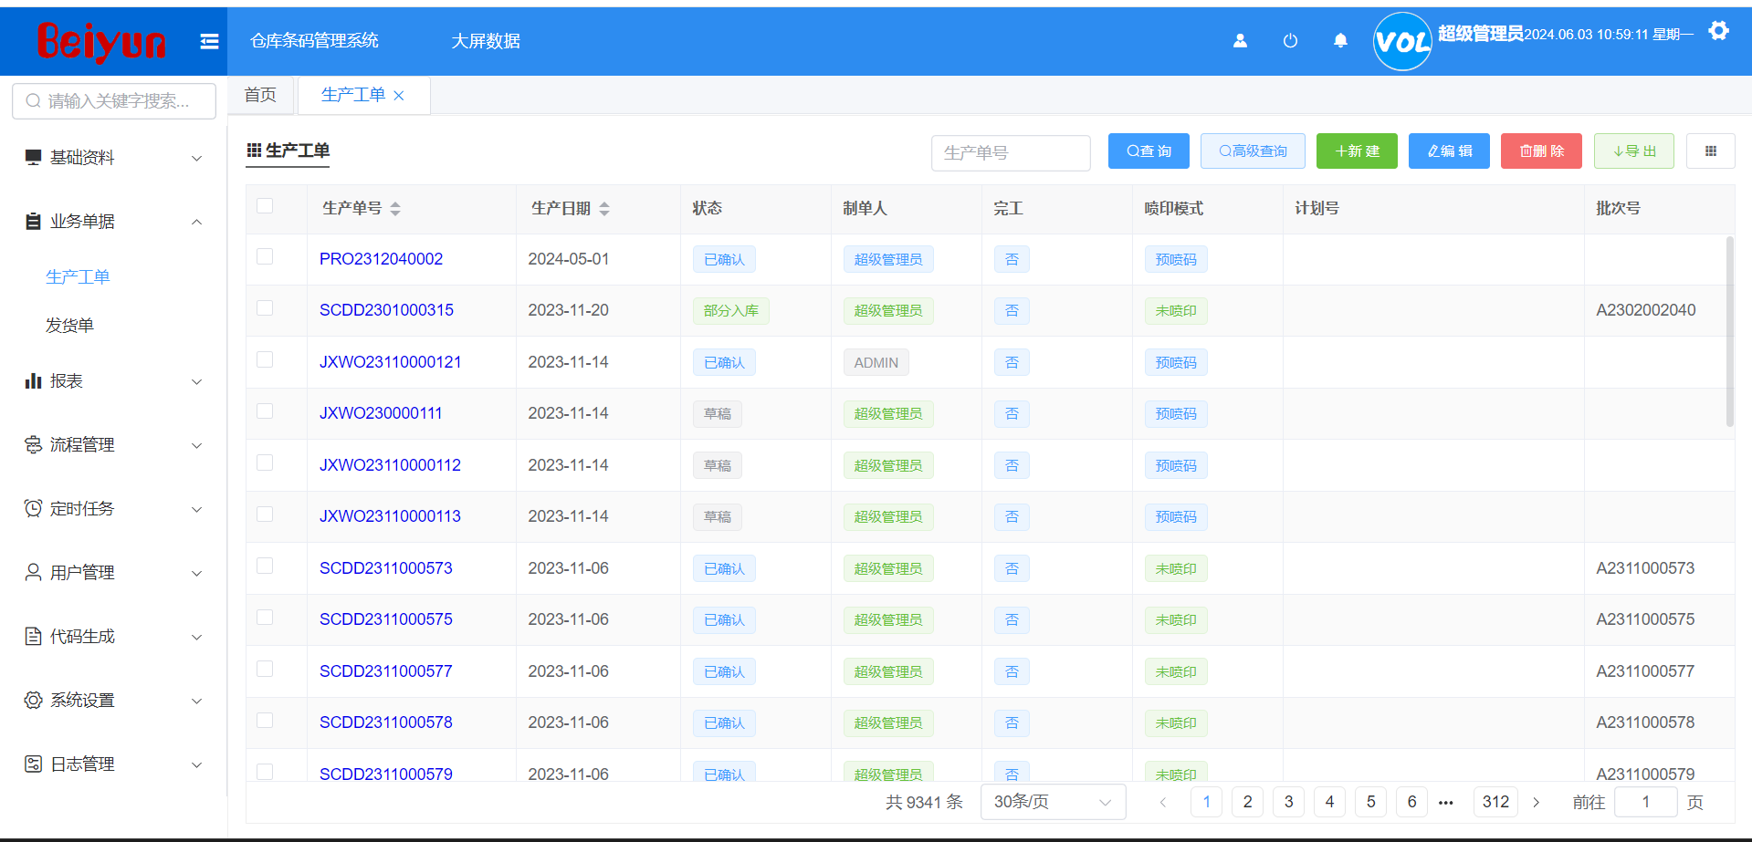Open 生产工单 in the sidebar
The image size is (1752, 842).
(78, 277)
